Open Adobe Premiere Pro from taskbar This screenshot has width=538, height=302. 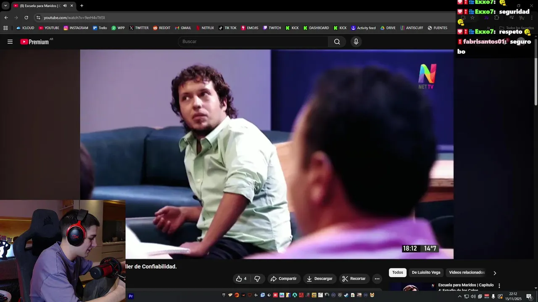[x=131, y=296]
